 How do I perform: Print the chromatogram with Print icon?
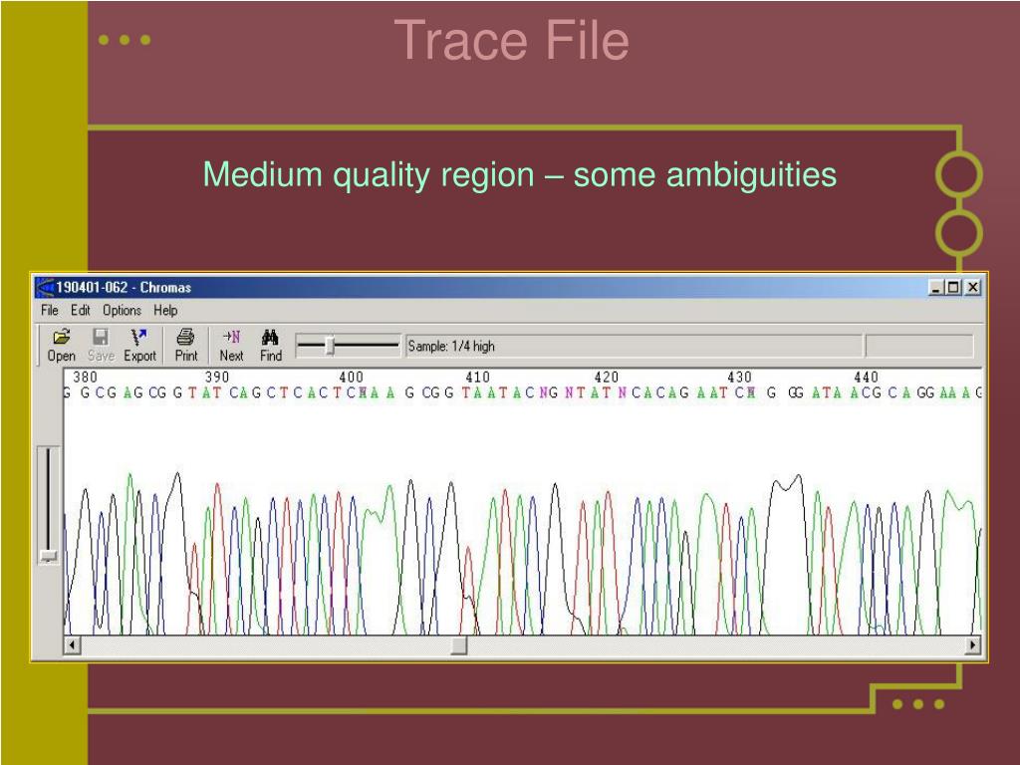point(185,345)
